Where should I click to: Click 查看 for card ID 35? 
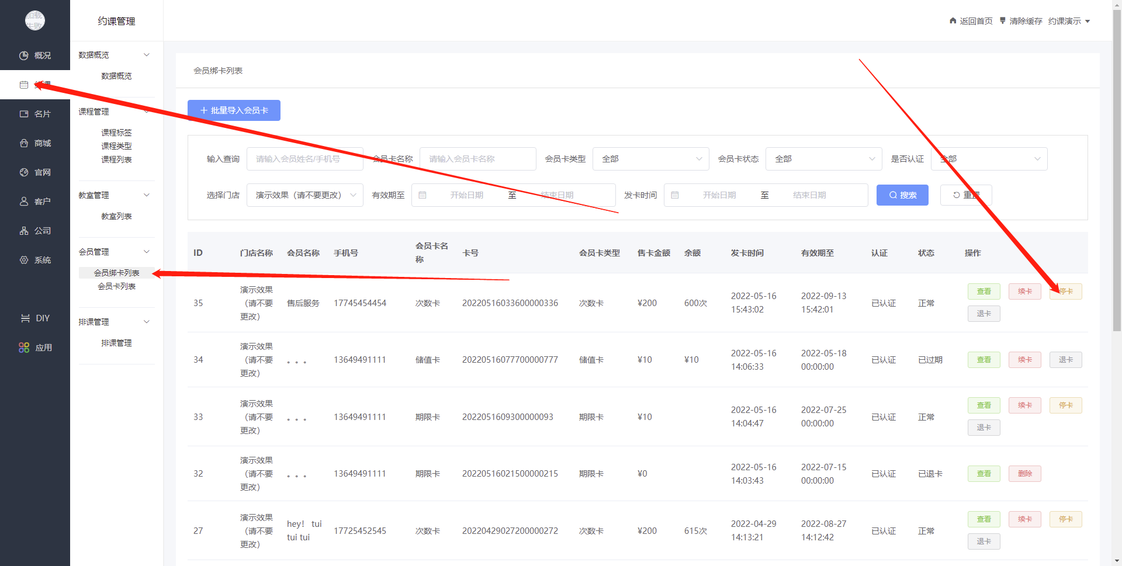pos(984,291)
